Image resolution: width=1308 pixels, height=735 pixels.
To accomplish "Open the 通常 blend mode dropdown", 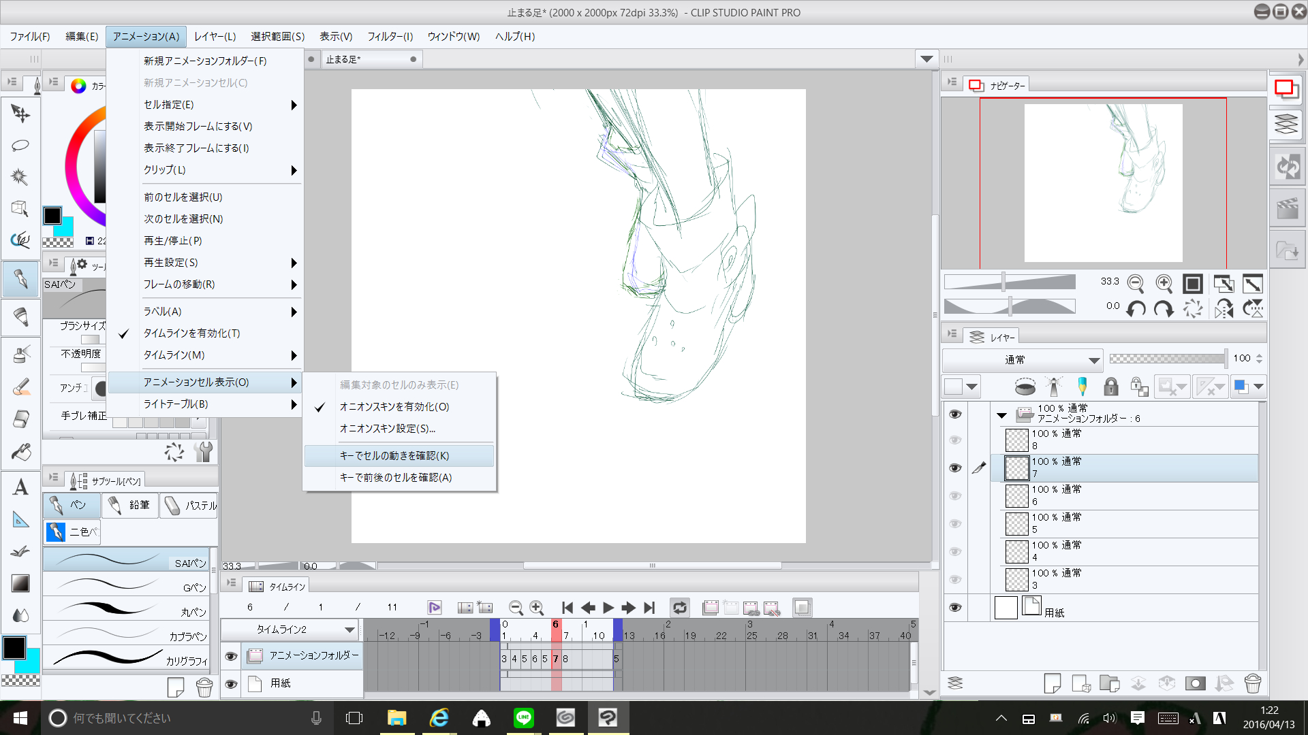I will point(1022,360).
